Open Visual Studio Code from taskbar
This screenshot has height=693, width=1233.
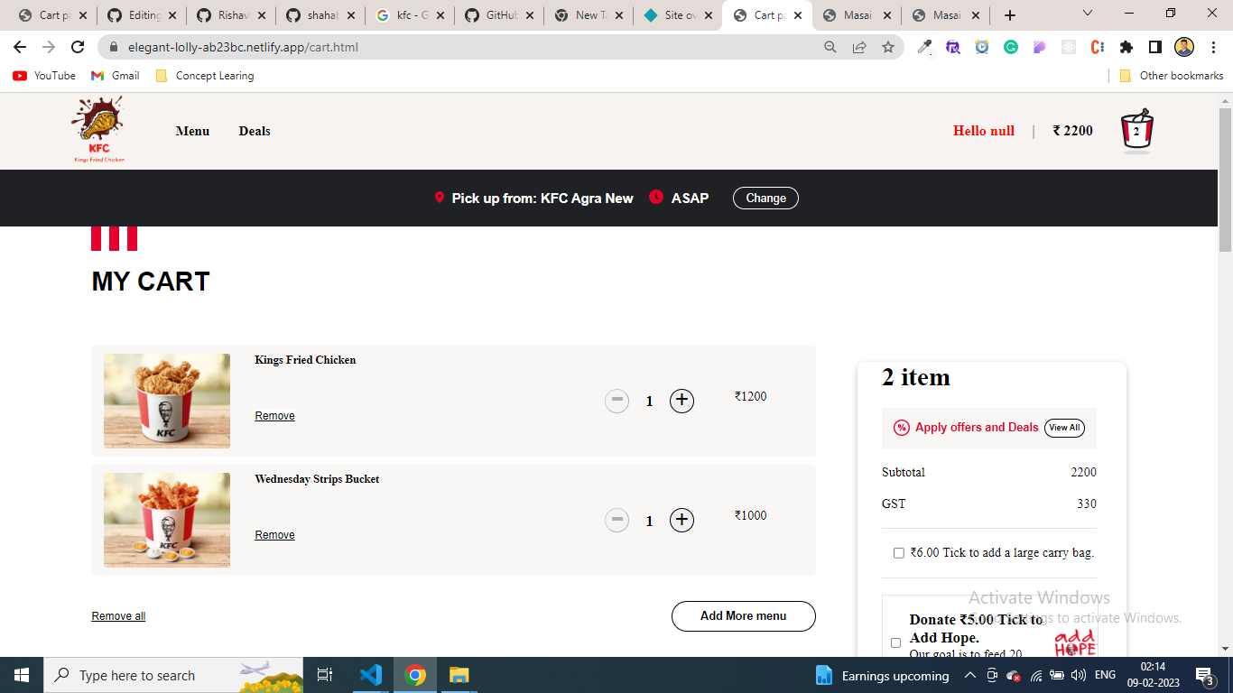[371, 675]
